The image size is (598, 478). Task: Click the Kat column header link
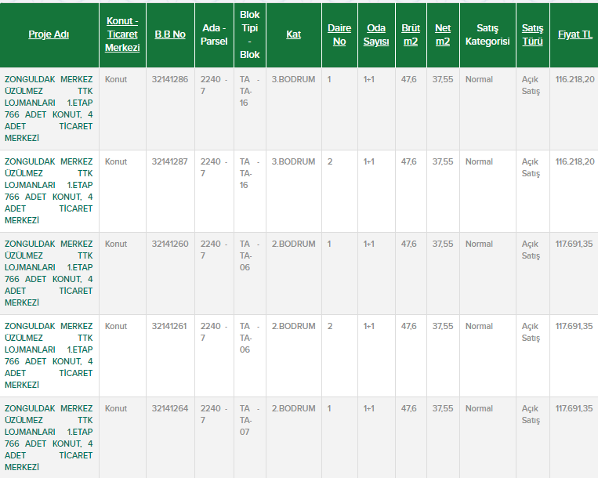293,34
